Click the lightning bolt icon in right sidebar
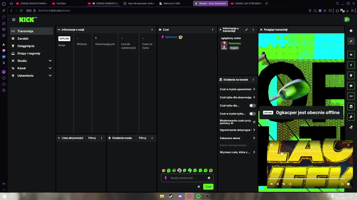The image size is (357, 200). click(351, 65)
